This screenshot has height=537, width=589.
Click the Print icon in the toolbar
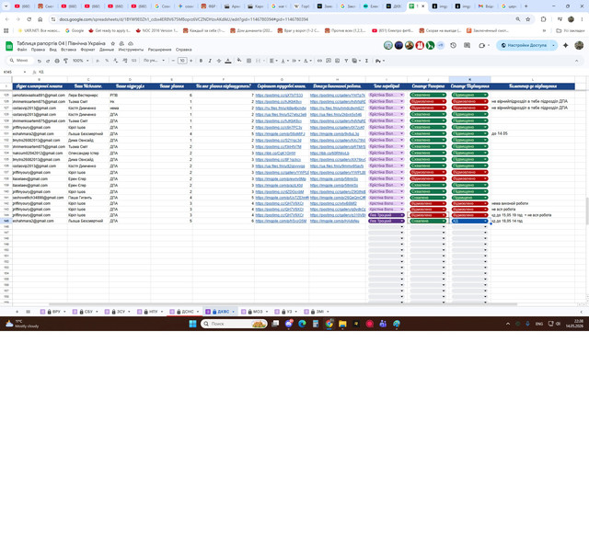(57, 61)
